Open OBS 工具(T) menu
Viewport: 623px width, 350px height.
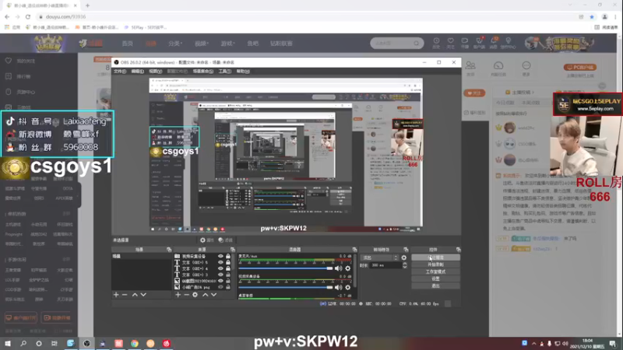click(x=225, y=72)
